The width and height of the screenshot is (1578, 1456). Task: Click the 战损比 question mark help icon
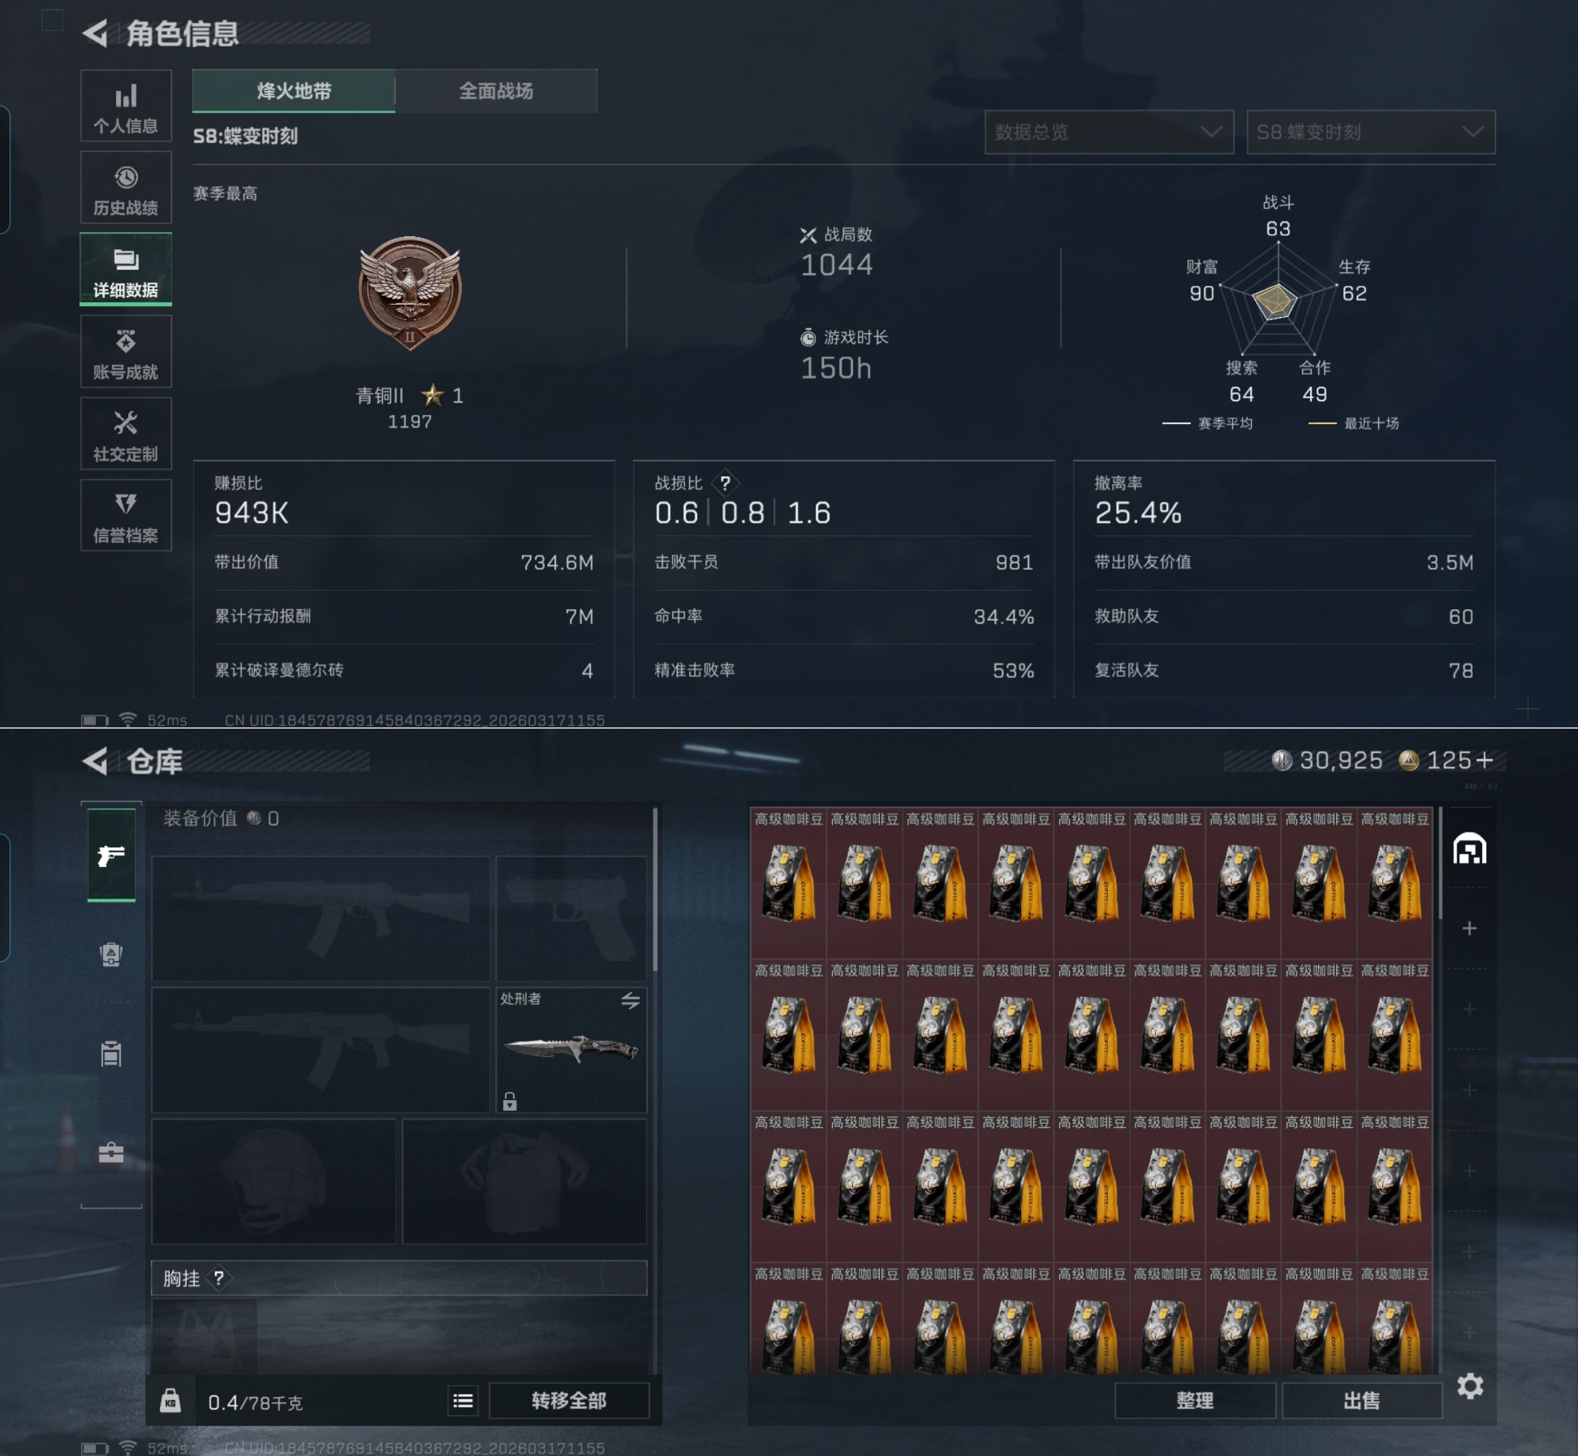(x=725, y=483)
